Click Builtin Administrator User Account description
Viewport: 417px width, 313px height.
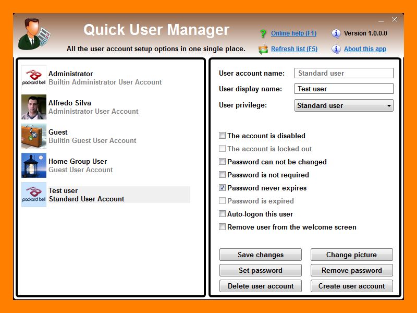[x=105, y=82]
